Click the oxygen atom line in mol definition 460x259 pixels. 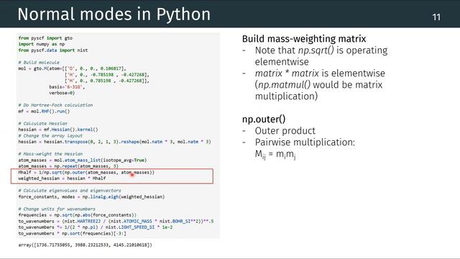(72, 68)
